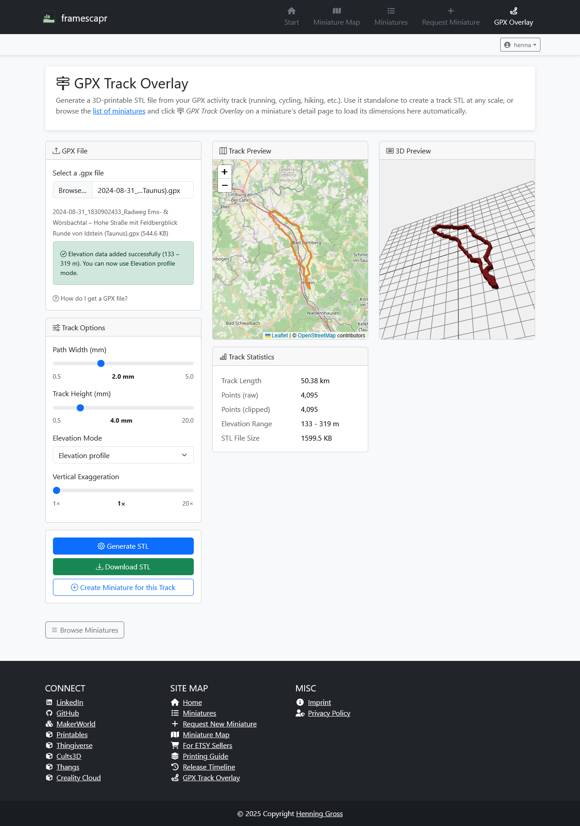Click the info icon beside Imprint
Screen dimensions: 580x826
coord(300,703)
